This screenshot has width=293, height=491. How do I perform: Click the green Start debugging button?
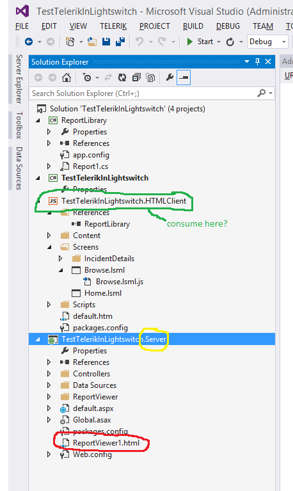click(x=200, y=42)
